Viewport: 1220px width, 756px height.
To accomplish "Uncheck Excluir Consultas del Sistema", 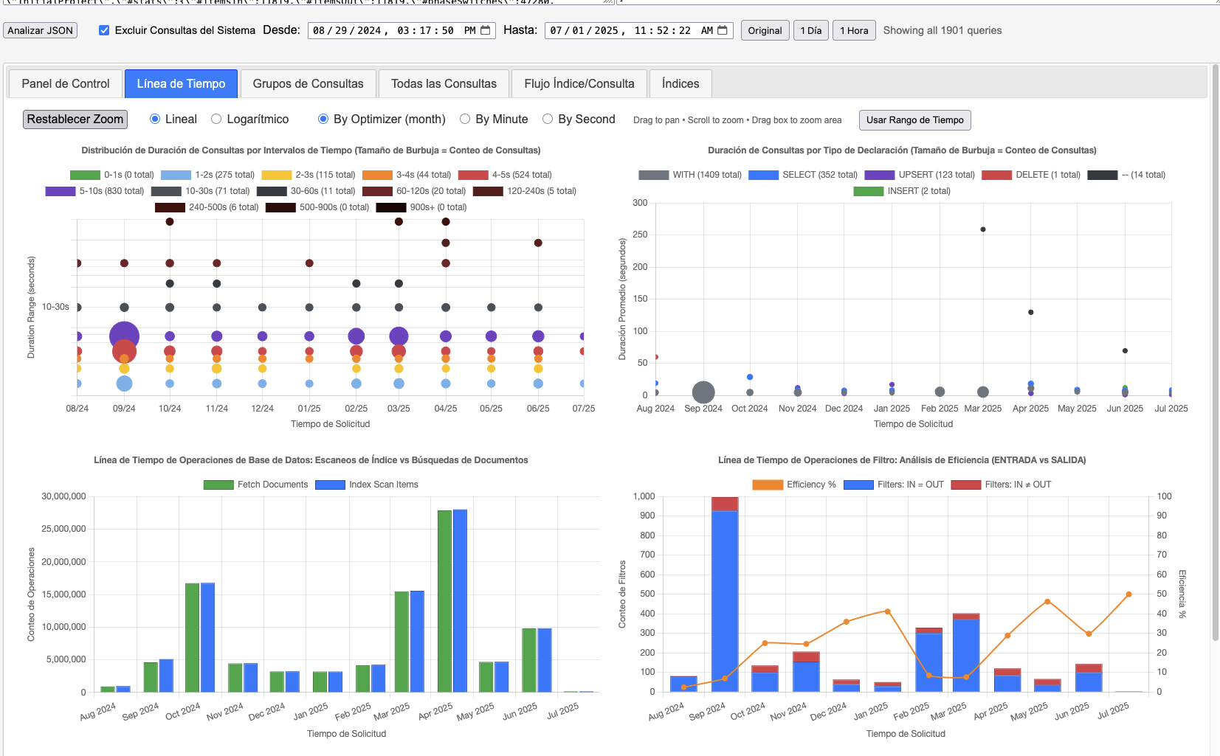I will [x=103, y=30].
